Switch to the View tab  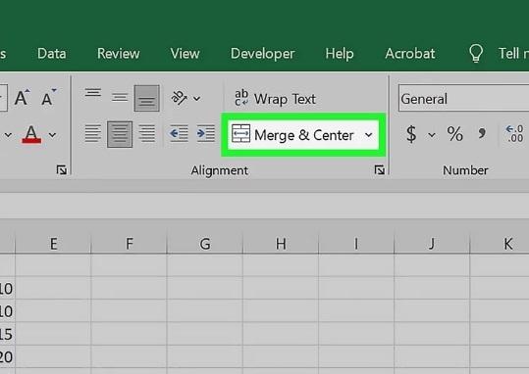tap(185, 54)
